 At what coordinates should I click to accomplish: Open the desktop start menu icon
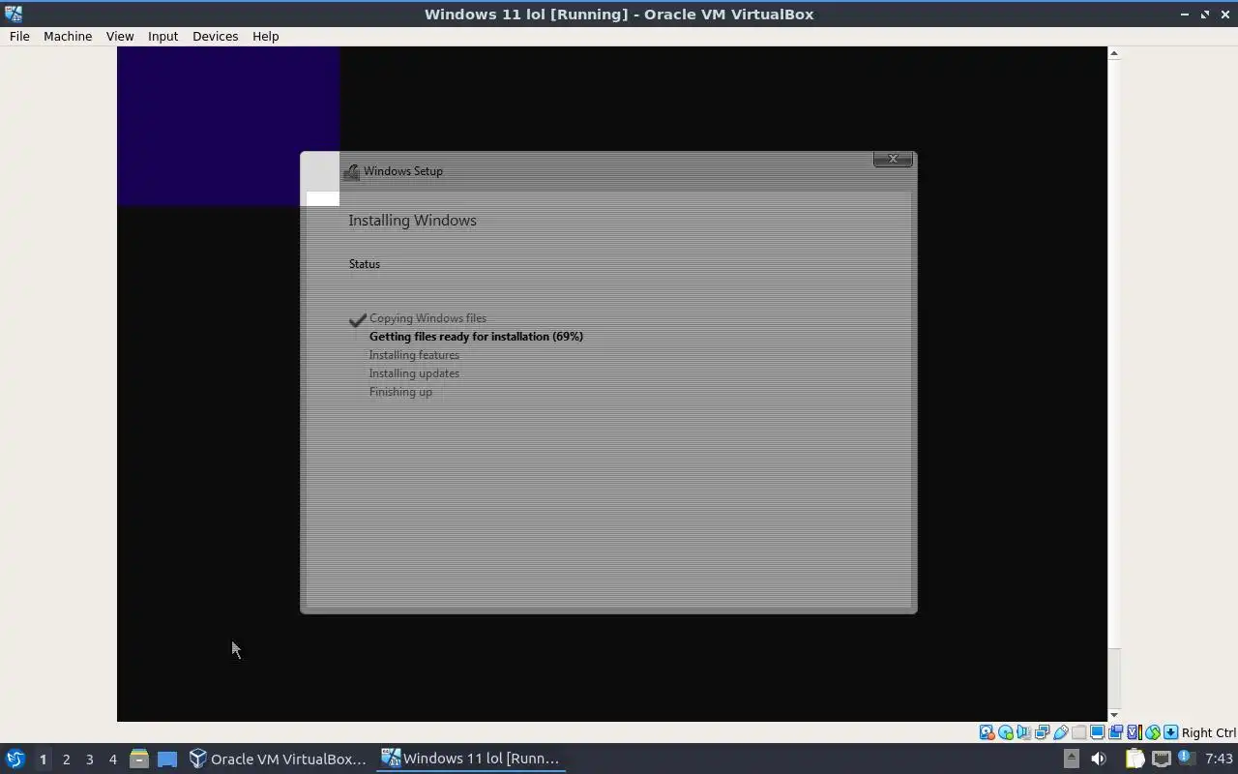[15, 759]
